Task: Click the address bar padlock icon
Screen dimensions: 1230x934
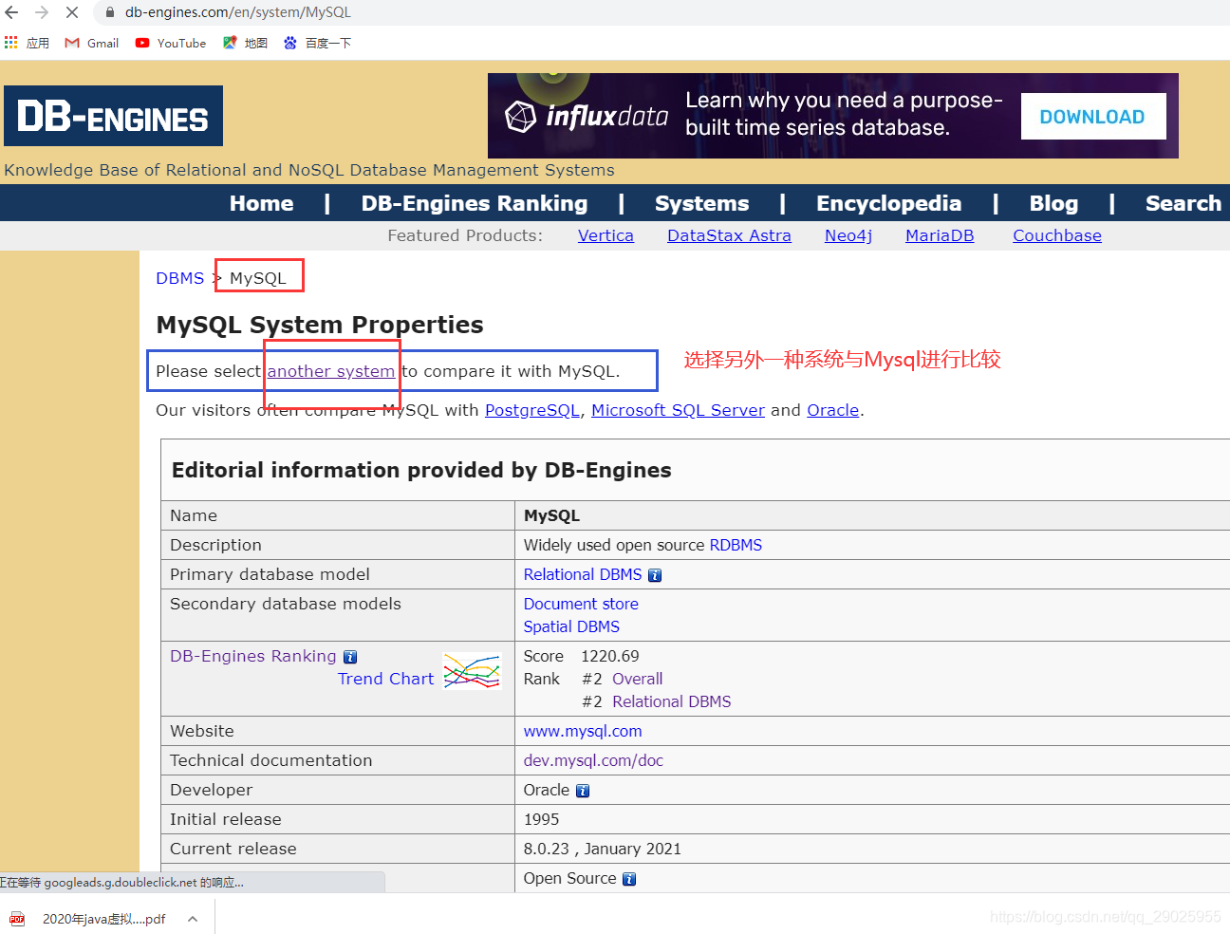Action: (x=110, y=12)
